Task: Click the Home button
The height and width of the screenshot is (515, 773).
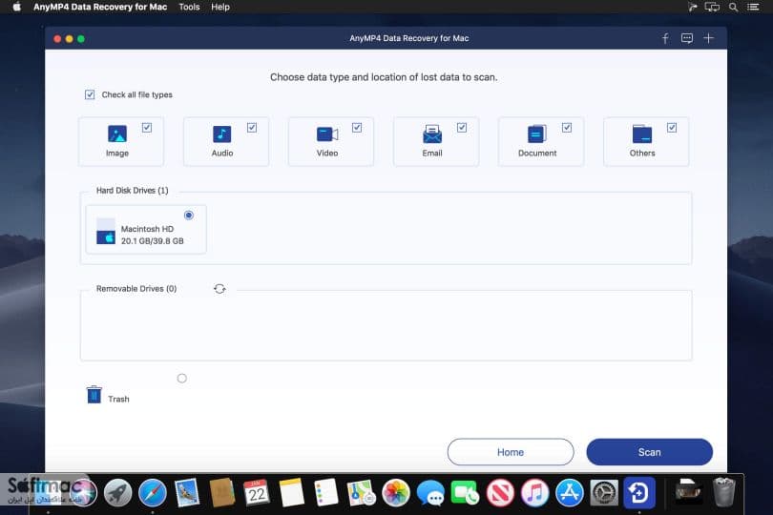Action: [x=511, y=452]
